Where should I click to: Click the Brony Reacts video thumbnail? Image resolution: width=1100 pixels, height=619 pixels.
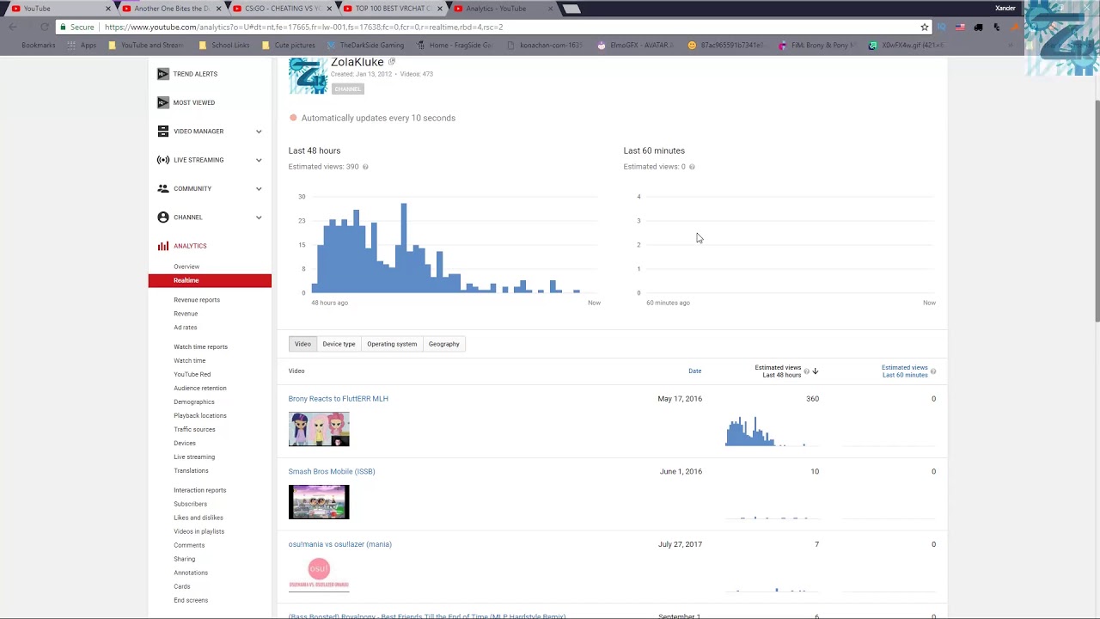[x=319, y=430]
